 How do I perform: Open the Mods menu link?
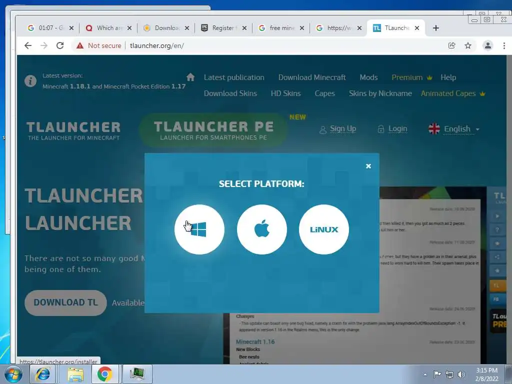pos(368,77)
